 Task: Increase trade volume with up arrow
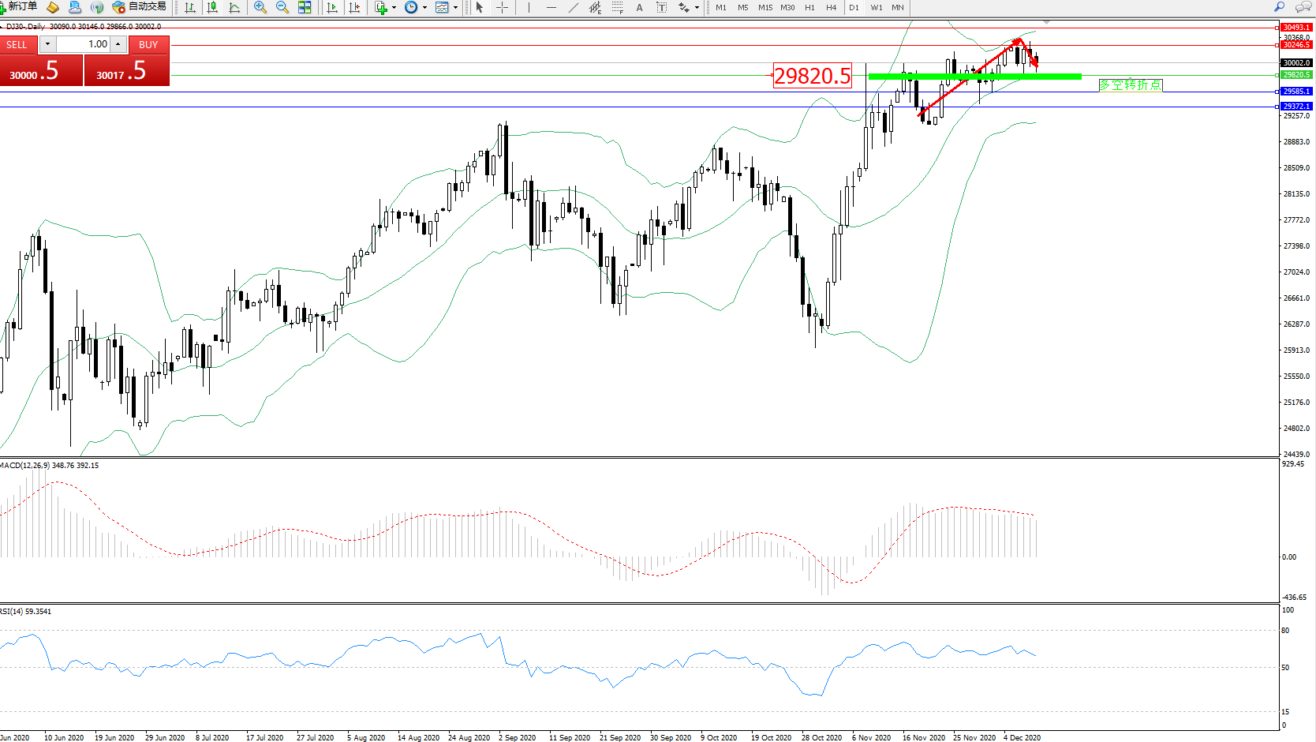(x=118, y=44)
